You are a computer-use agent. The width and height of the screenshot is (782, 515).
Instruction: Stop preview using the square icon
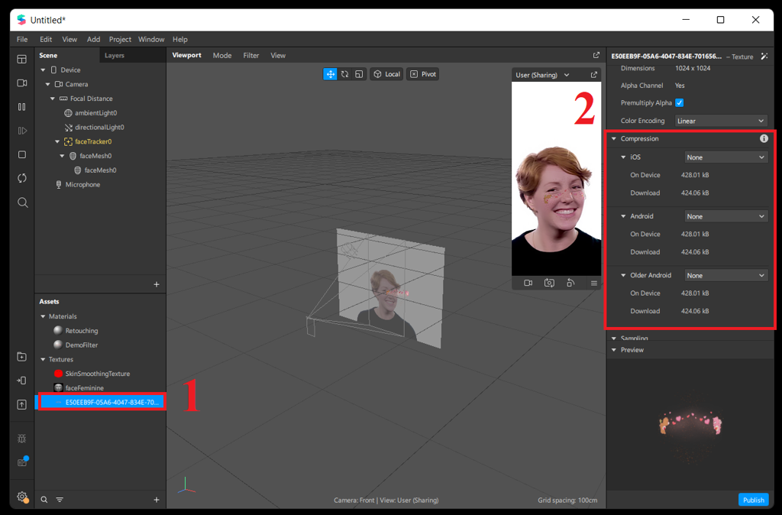(22, 154)
